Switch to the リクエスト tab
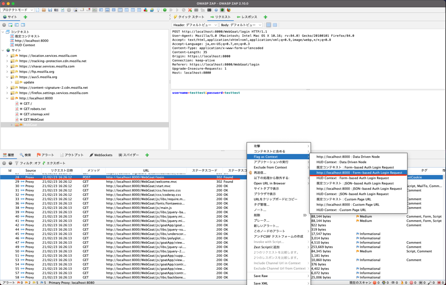 pyautogui.click(x=220, y=17)
